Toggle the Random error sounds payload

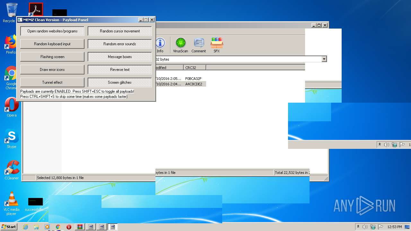pos(120,44)
